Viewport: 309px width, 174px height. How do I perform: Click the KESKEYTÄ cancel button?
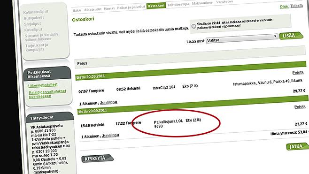97,159
